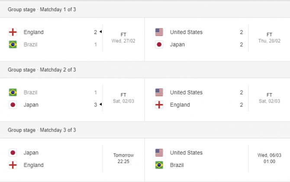Select Japan flag in Matchday 2 match
290x182 pixels.
click(x=13, y=105)
